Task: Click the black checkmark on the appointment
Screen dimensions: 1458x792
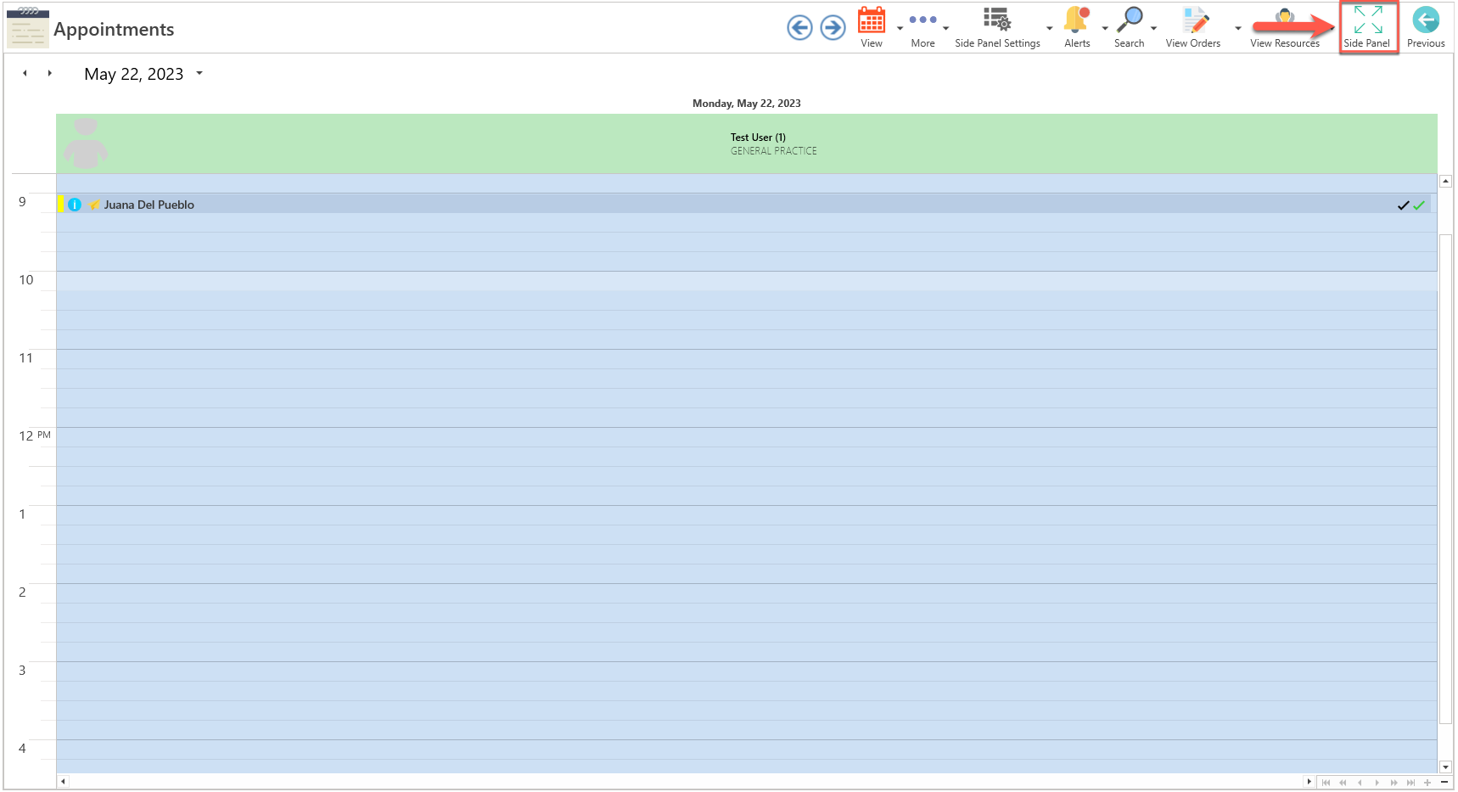Action: point(1403,205)
